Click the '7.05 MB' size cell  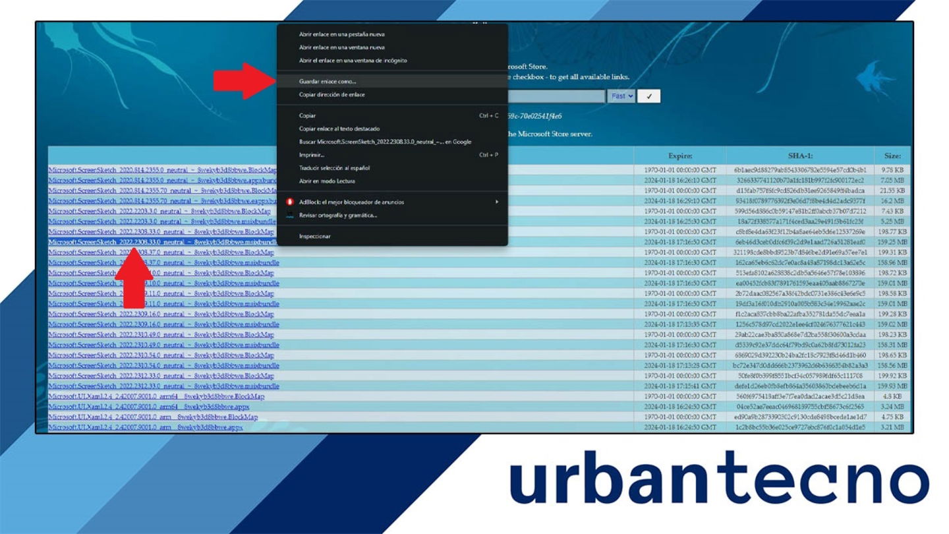click(x=893, y=180)
